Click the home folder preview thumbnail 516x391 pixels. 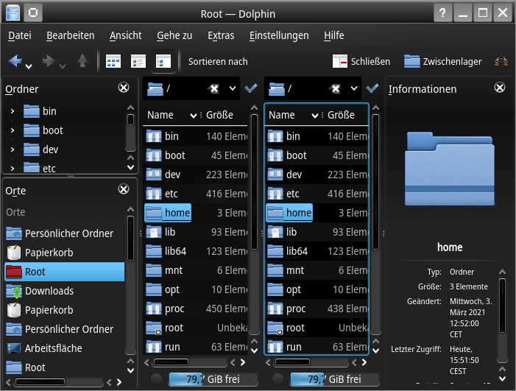coord(450,169)
